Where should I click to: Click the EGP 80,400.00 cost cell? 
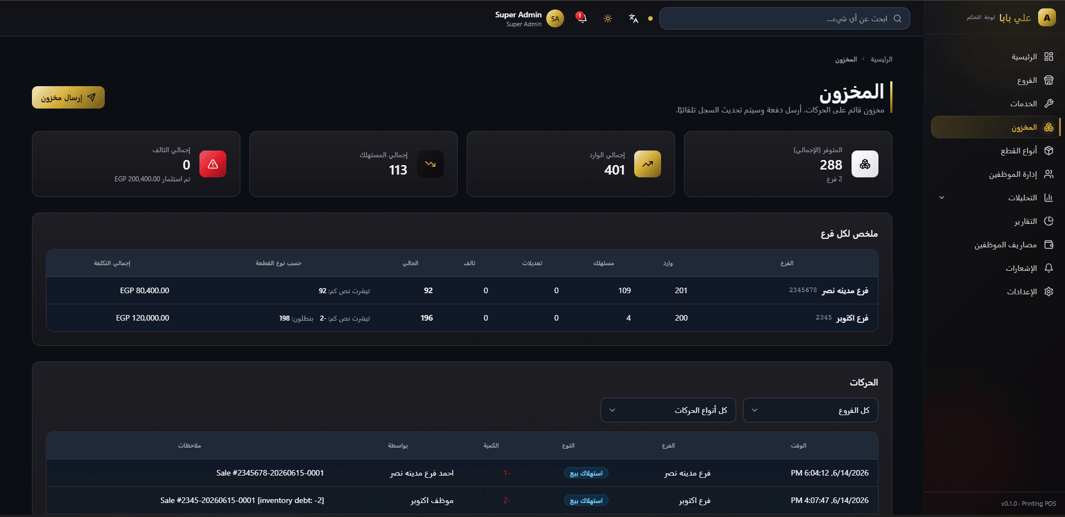coord(145,290)
